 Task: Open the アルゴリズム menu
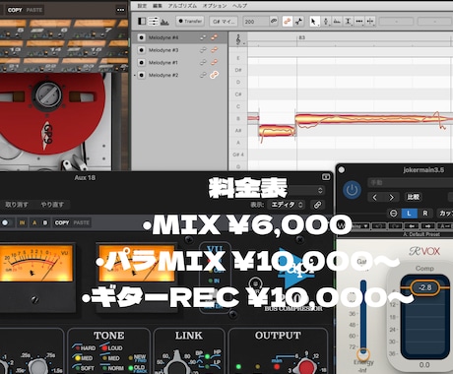click(x=182, y=6)
